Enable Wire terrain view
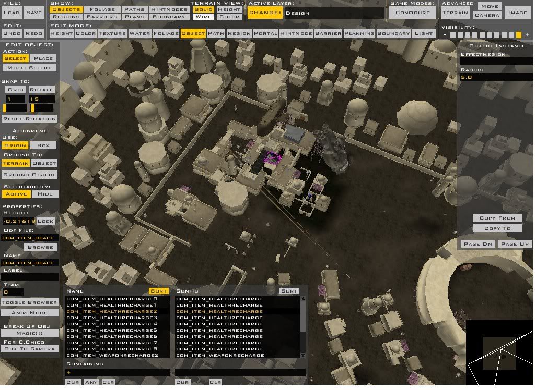Viewport: 536px width, 390px height. click(x=204, y=16)
